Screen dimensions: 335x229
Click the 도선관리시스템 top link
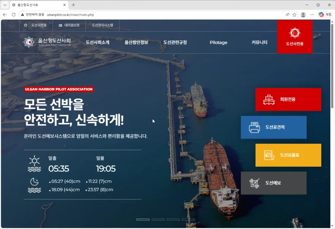[x=102, y=25]
